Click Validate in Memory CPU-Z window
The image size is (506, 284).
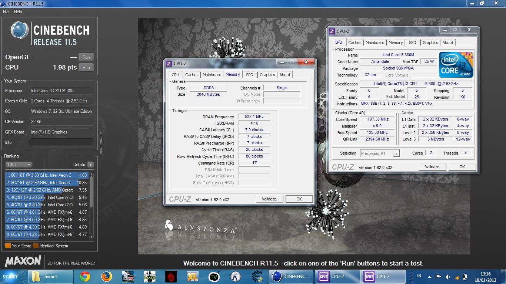tap(269, 199)
